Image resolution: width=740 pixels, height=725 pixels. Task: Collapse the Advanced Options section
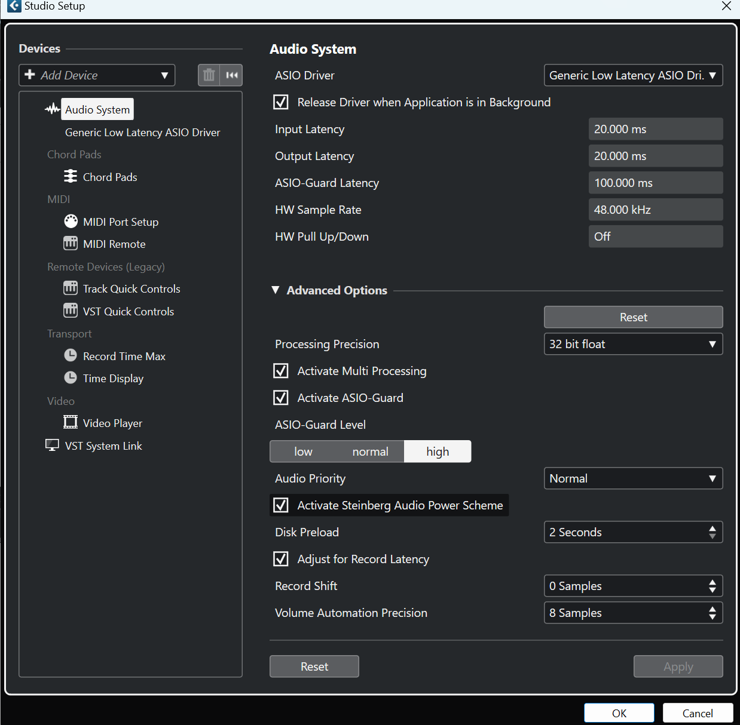point(276,290)
